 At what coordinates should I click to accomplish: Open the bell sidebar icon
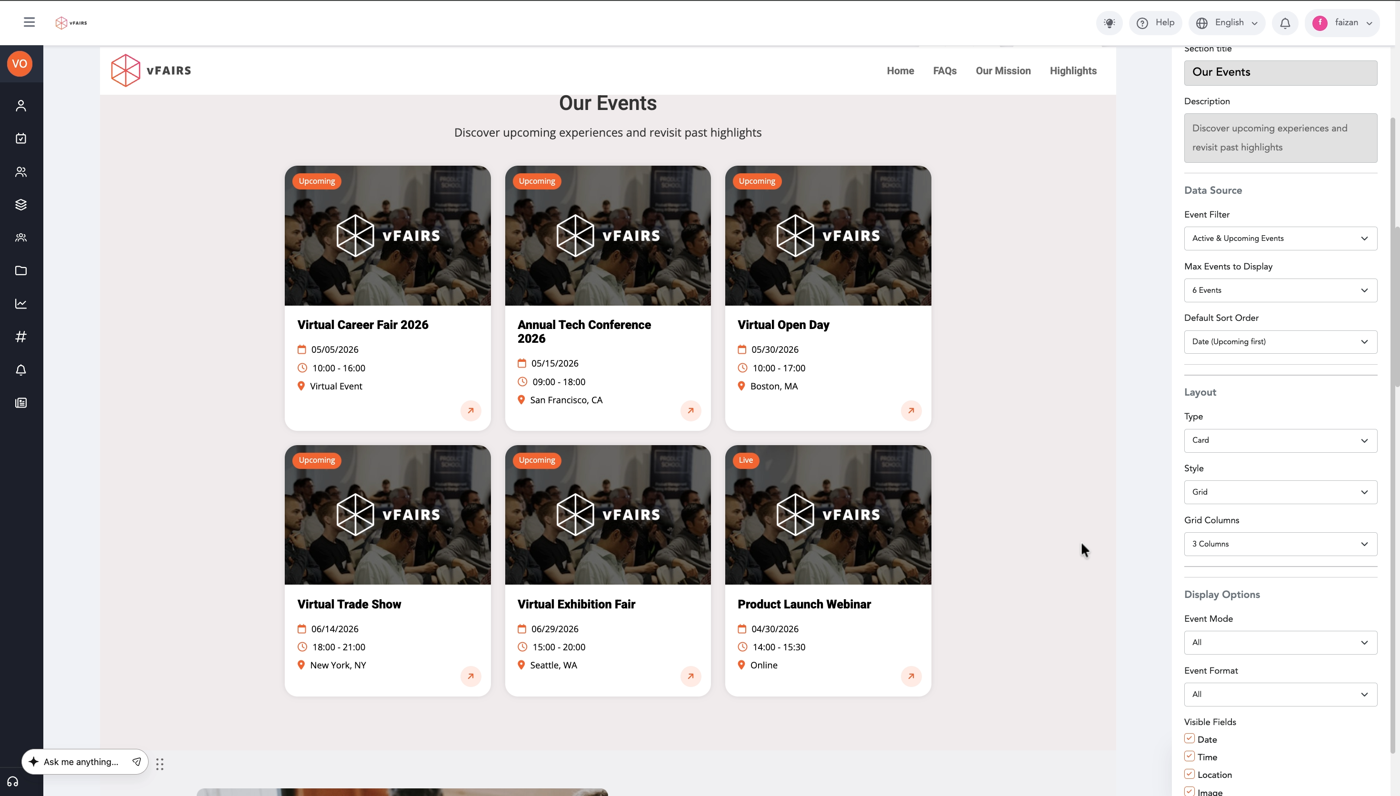click(x=21, y=370)
